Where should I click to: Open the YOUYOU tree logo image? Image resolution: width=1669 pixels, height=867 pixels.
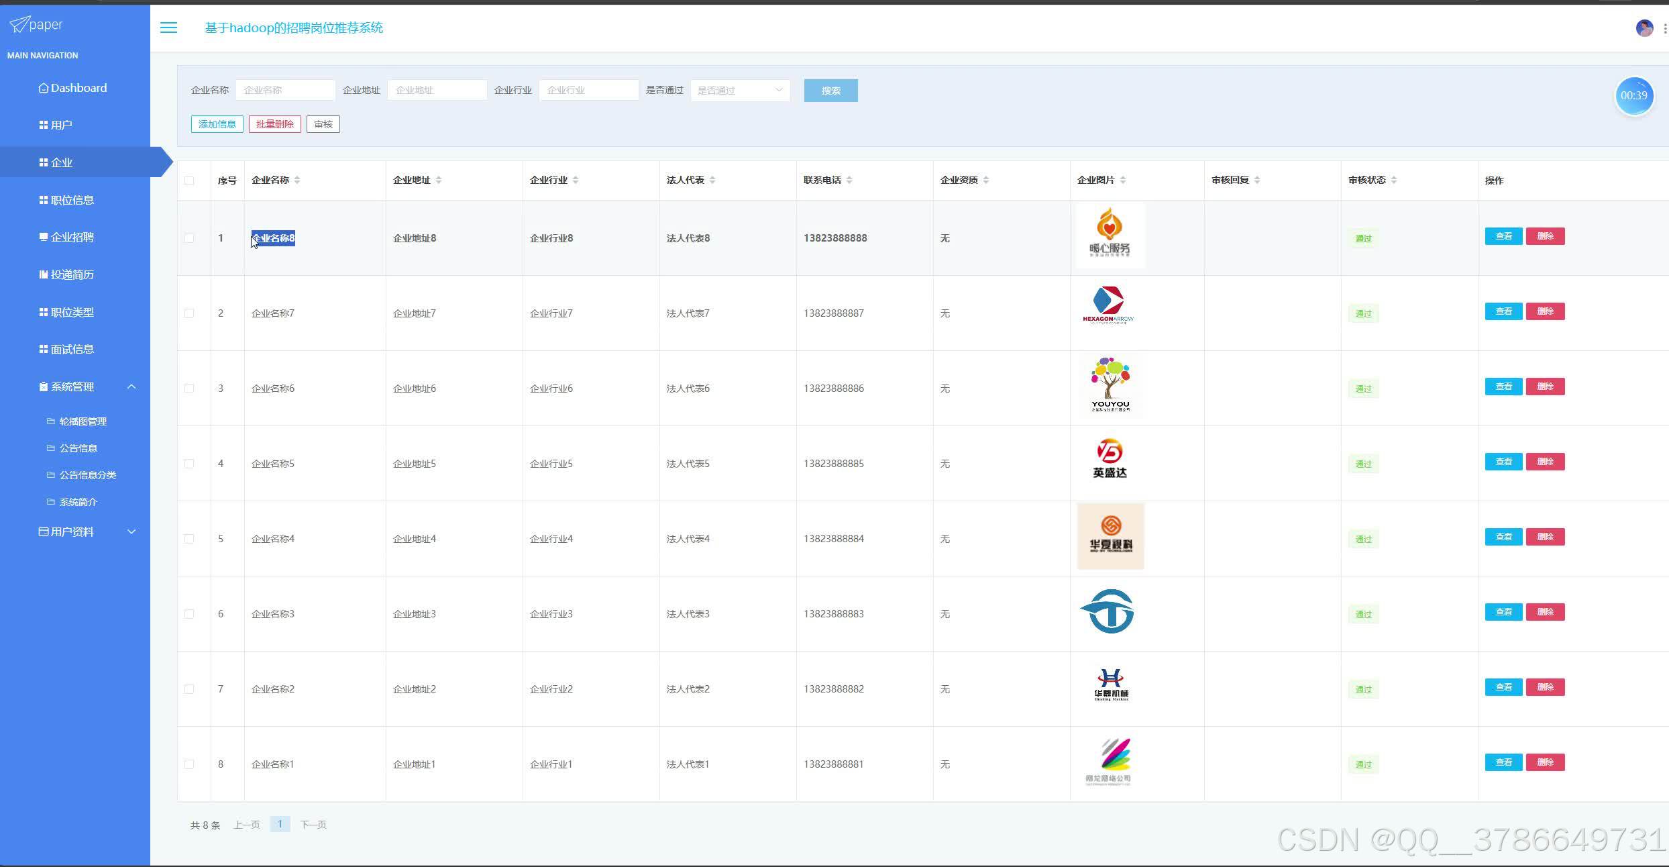coord(1110,385)
